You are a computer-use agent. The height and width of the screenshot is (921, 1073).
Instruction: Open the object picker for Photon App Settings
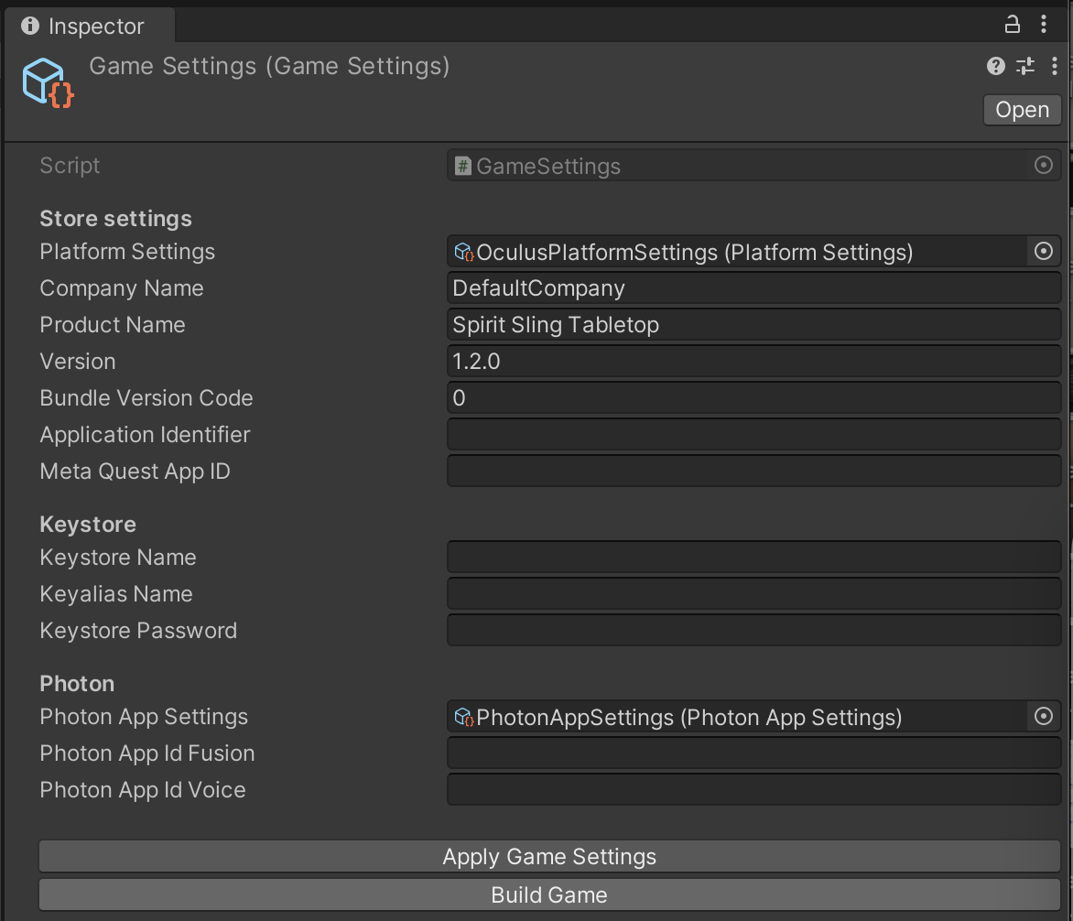1043,717
